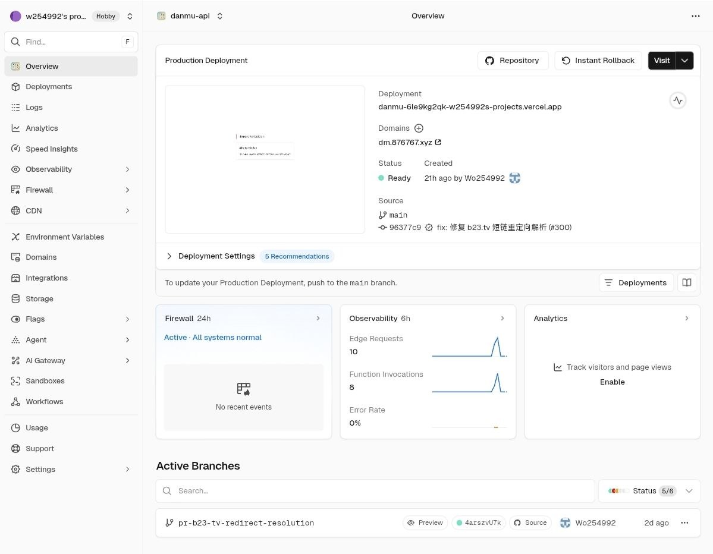Click the Visit button

(662, 61)
